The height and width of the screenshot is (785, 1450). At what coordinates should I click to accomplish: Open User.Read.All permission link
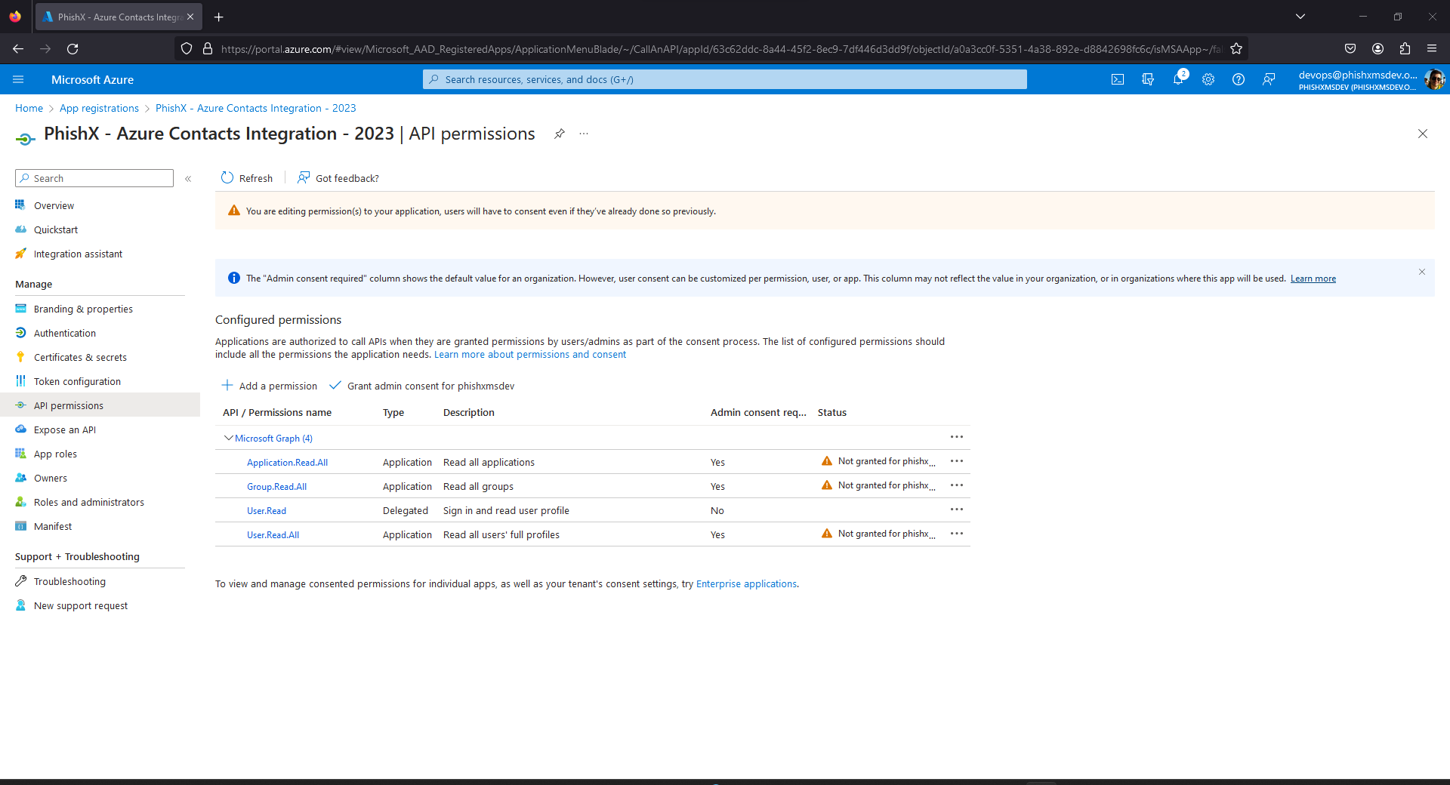coord(273,535)
